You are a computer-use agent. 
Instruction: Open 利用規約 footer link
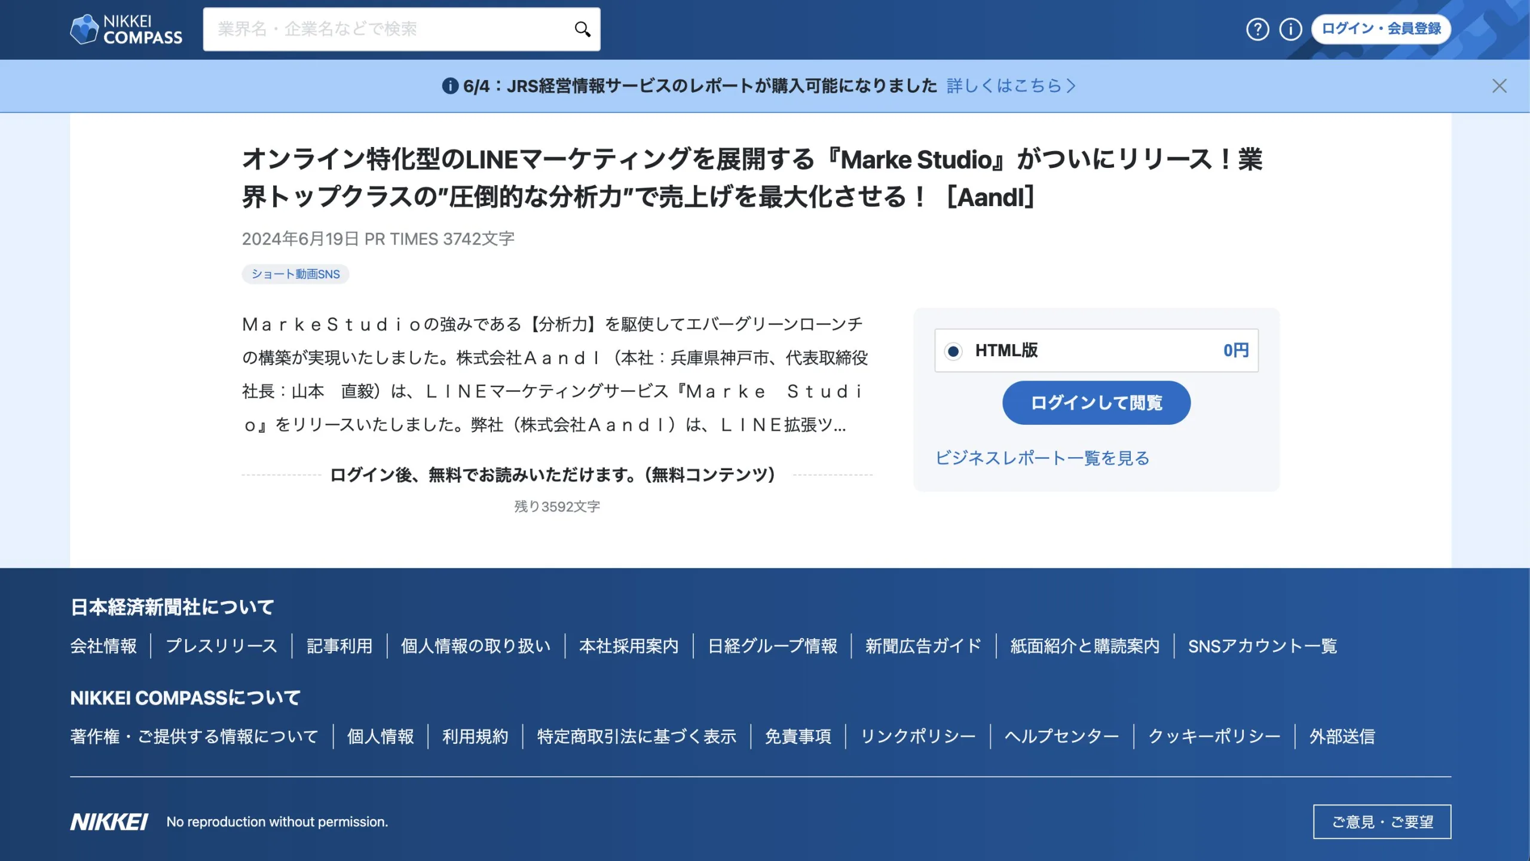pyautogui.click(x=475, y=736)
